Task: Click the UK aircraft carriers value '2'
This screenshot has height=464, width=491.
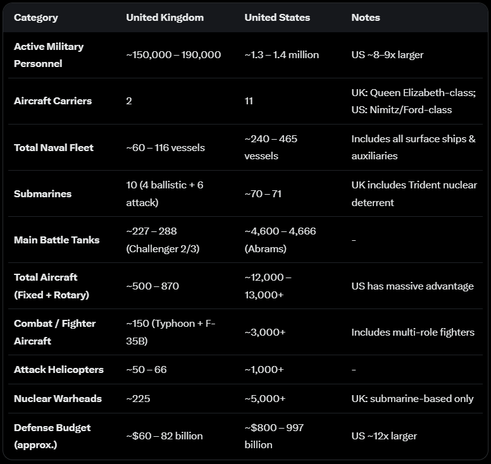Action: (129, 101)
